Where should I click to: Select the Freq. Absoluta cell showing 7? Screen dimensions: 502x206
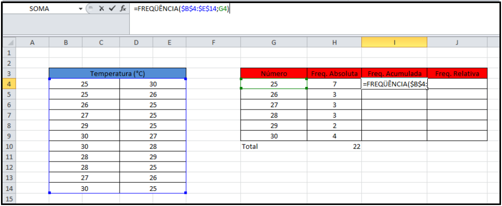click(x=334, y=84)
